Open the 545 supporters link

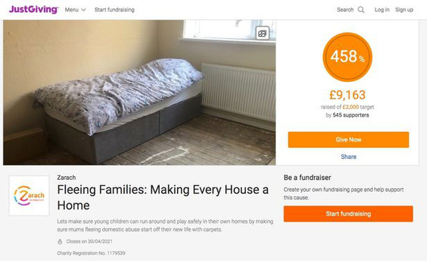click(x=351, y=115)
